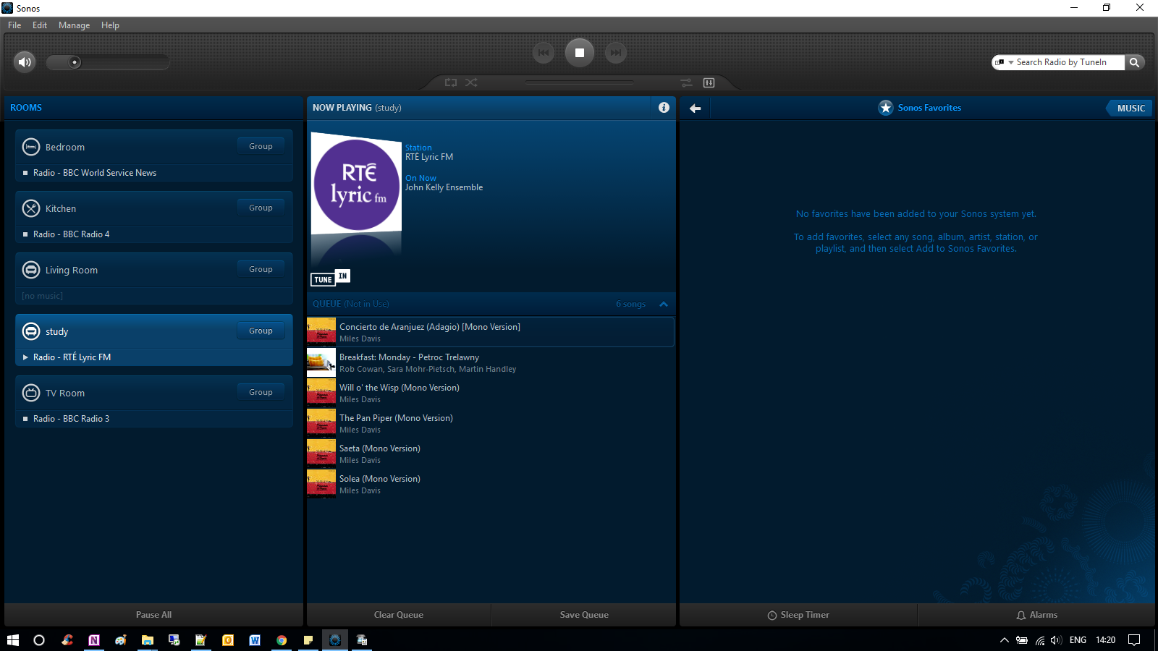Select Solea (Mono Version) queue item
This screenshot has height=651, width=1158.
coord(491,484)
